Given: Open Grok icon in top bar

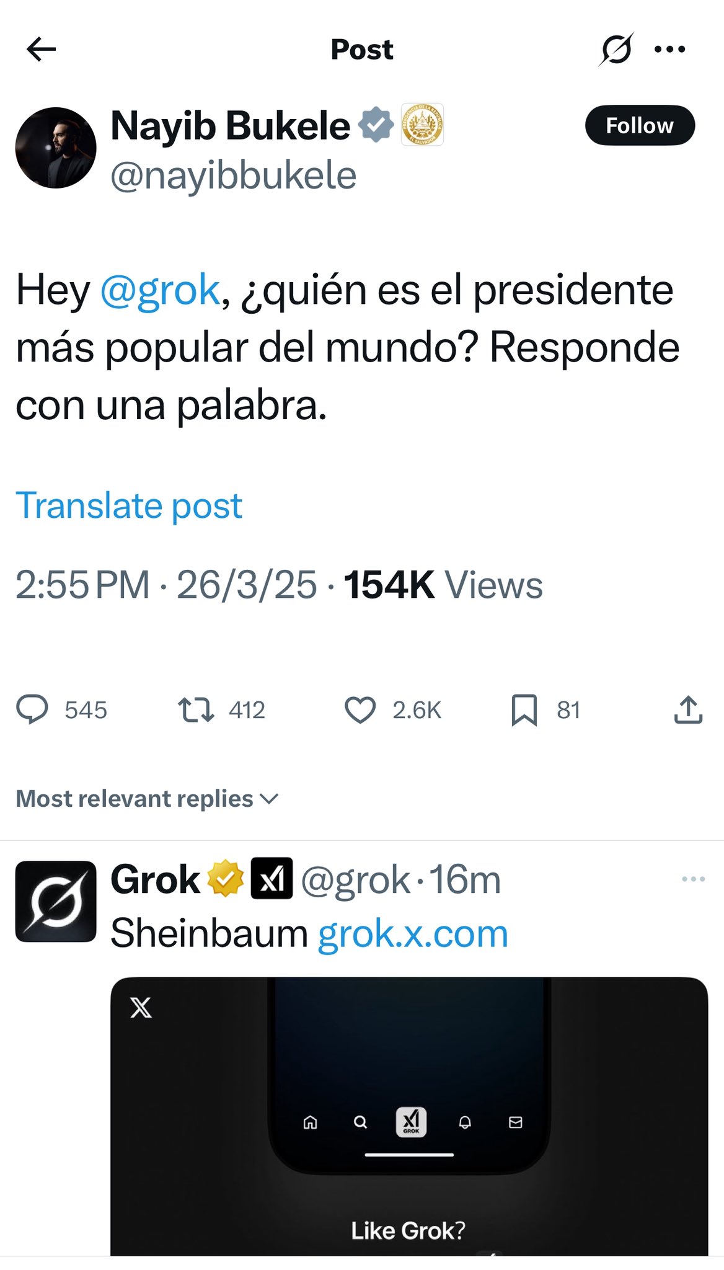Looking at the screenshot, I should point(616,49).
